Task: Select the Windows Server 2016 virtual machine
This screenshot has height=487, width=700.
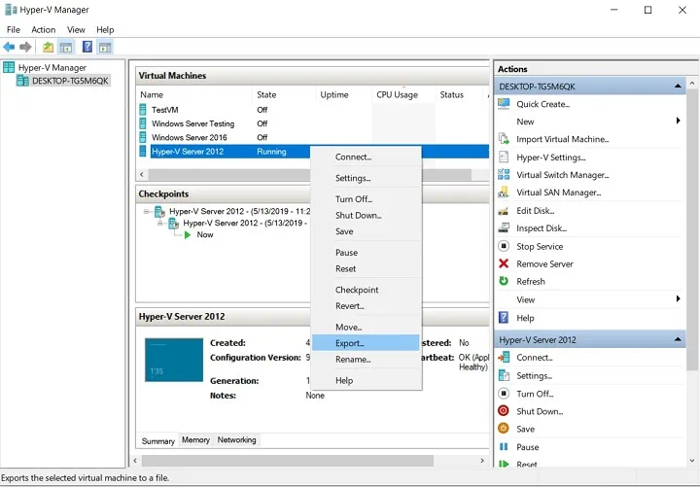Action: coord(189,137)
